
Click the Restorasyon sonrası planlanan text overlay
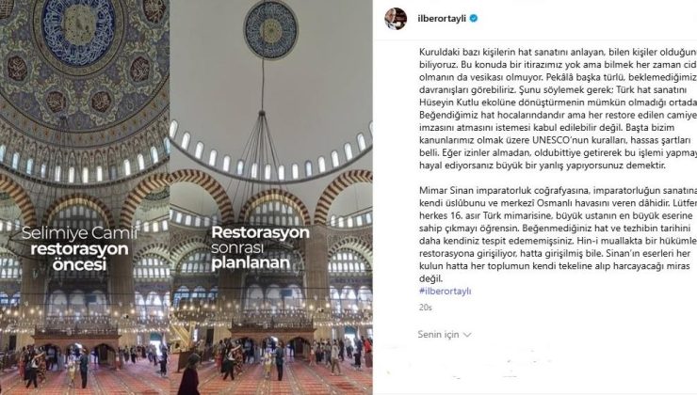click(x=260, y=247)
